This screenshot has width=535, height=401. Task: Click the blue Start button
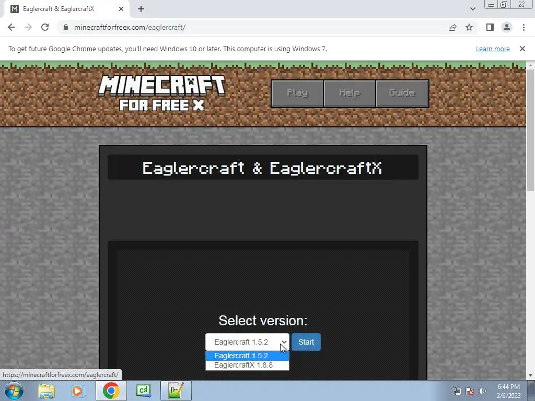306,342
